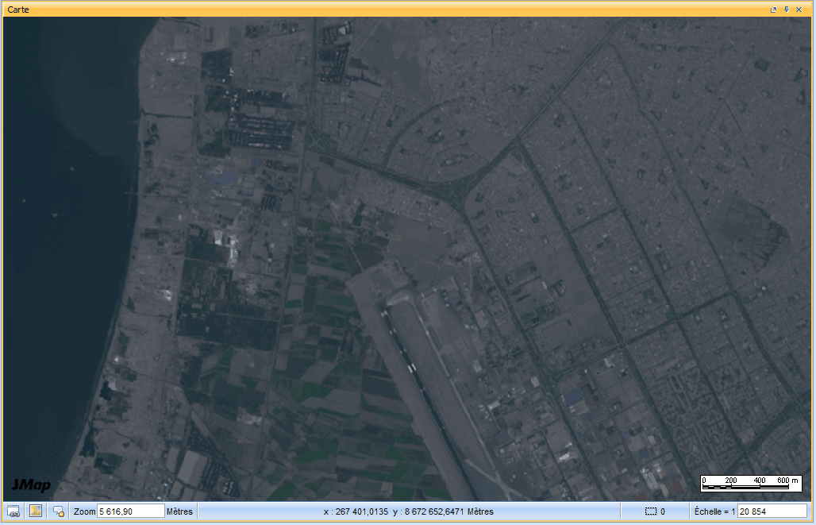816x525 pixels.
Task: Click the Mètres unit label beside Zoom
Action: [x=179, y=511]
